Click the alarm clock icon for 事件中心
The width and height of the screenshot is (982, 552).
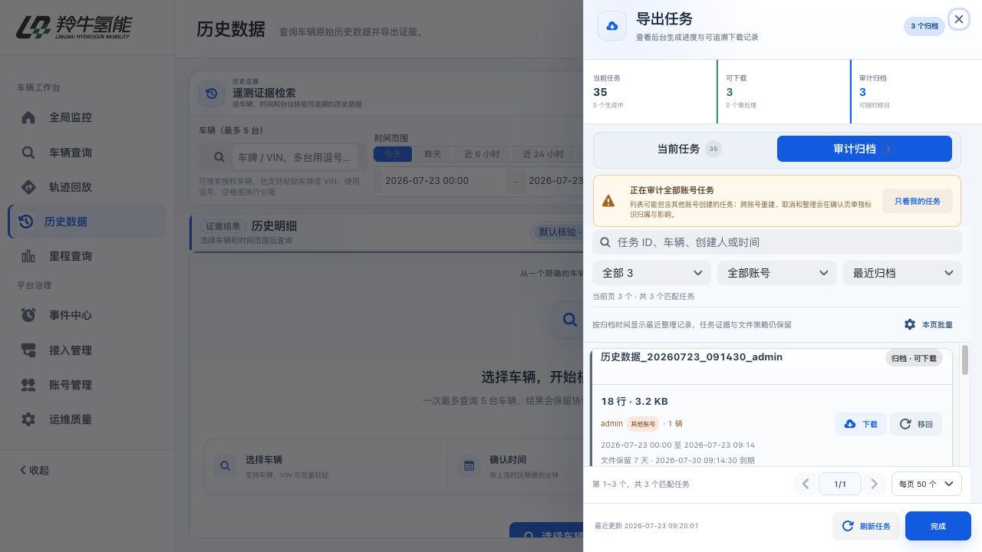(x=28, y=315)
